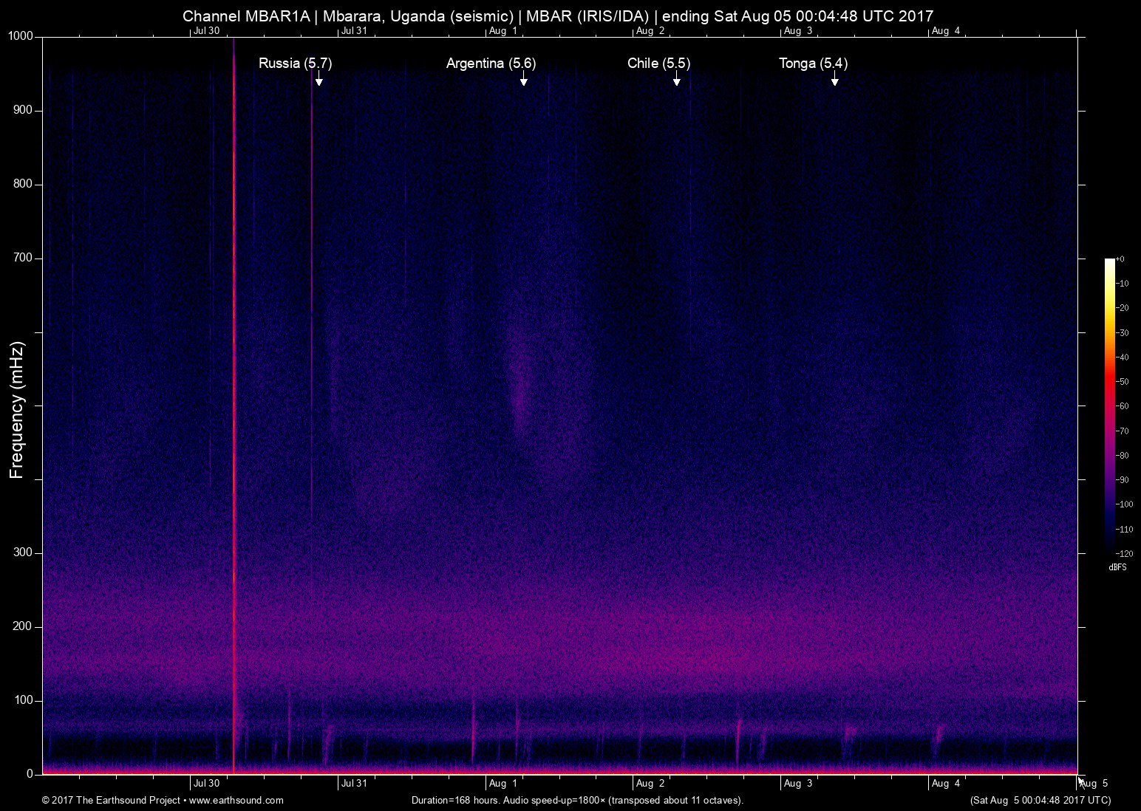Click the Sat Aug 5 timestamp footer text
The image size is (1141, 811).
point(1040,800)
